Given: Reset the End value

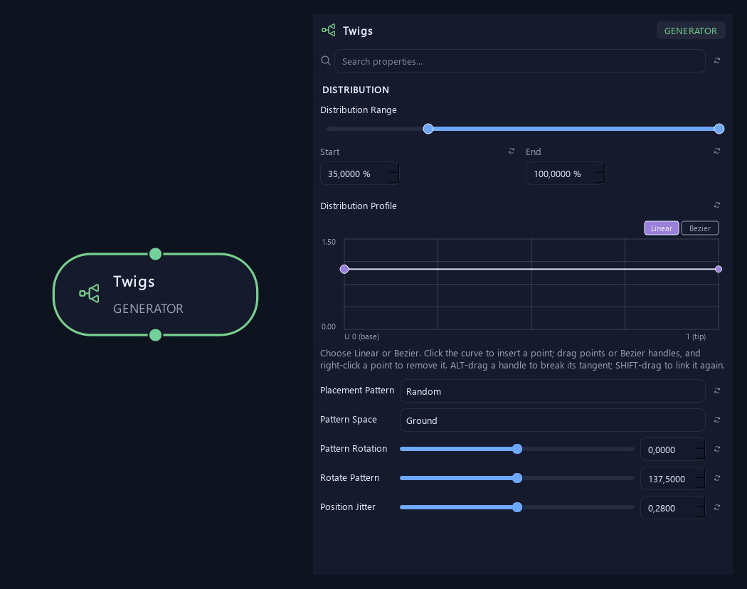Looking at the screenshot, I should (x=717, y=151).
